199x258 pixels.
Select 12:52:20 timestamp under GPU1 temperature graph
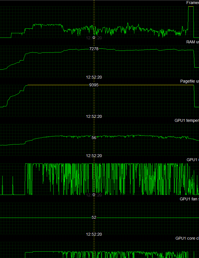(94, 156)
